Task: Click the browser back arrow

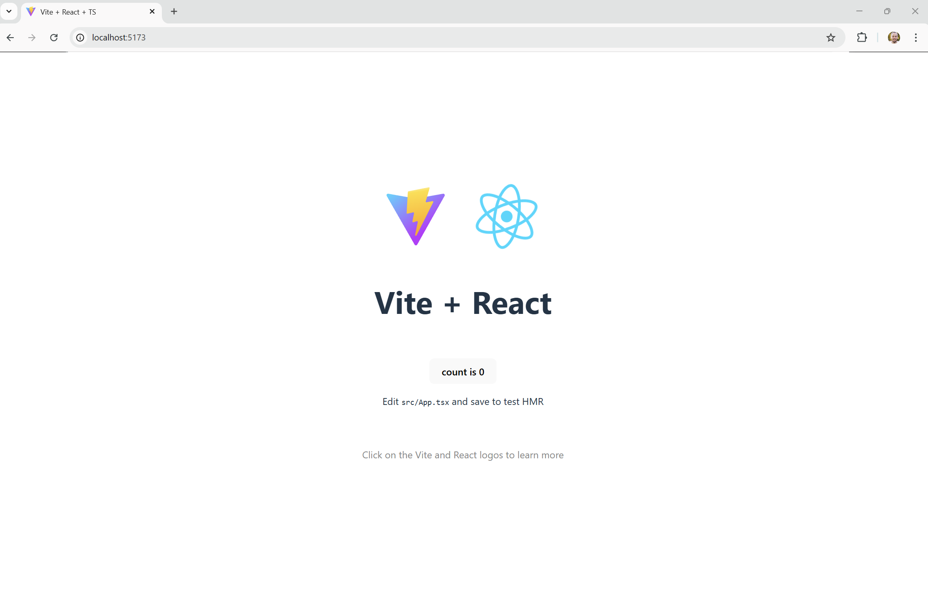Action: [11, 38]
